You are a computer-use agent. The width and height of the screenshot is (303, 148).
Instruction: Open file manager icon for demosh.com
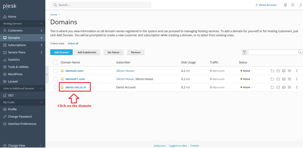pyautogui.click(x=272, y=71)
